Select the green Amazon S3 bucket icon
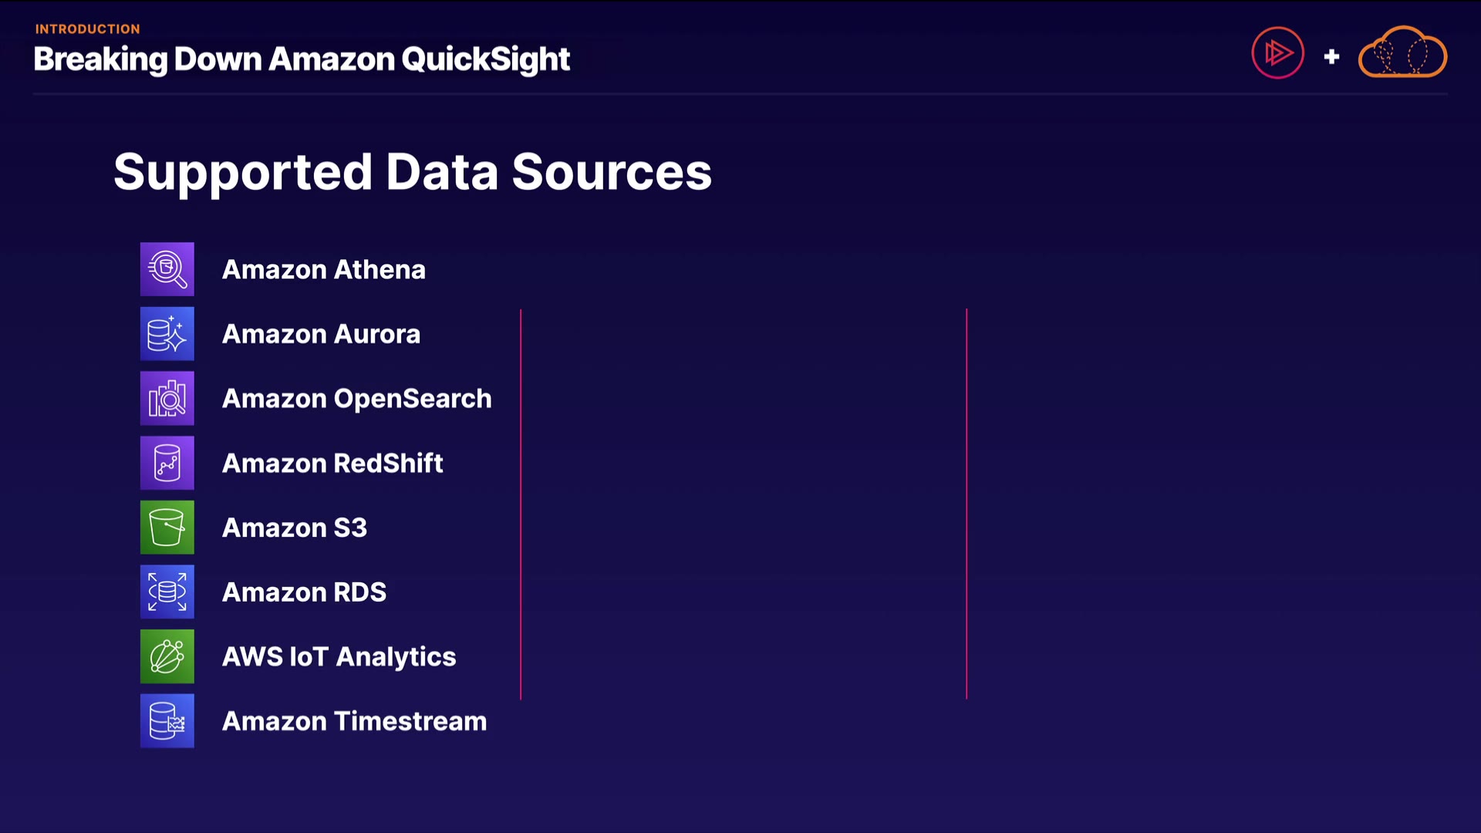Screen dimensions: 1481x833 167,528
